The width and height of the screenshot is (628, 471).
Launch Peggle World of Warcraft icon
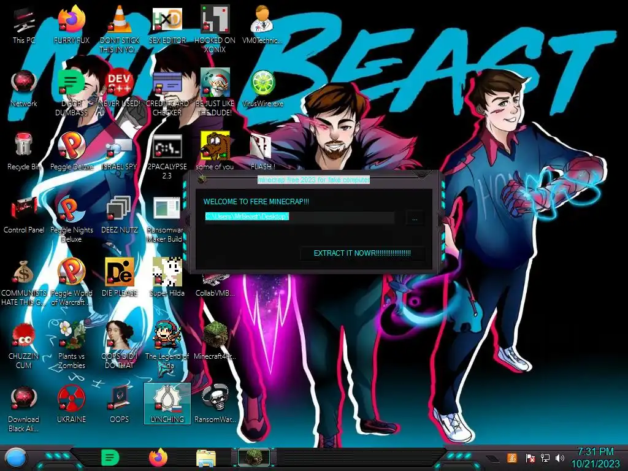[72, 283]
